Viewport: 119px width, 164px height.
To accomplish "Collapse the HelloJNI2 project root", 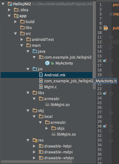I will [x=3, y=4].
